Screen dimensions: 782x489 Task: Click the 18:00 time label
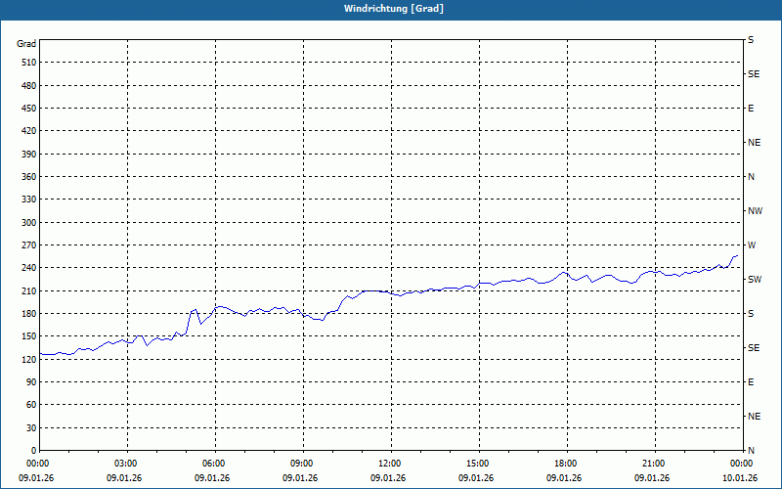coord(568,464)
